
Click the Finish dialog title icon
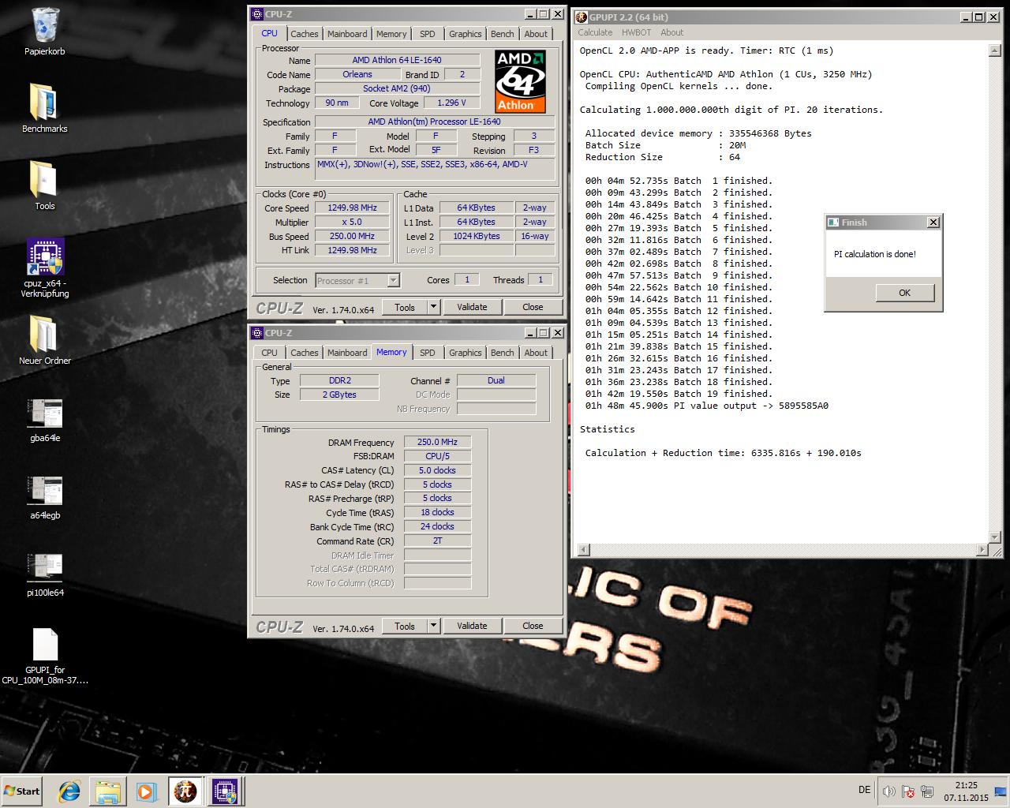coord(833,223)
